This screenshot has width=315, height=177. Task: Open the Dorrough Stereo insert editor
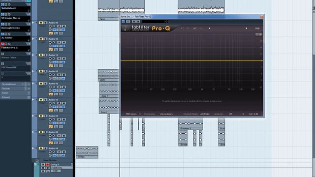[9, 24]
